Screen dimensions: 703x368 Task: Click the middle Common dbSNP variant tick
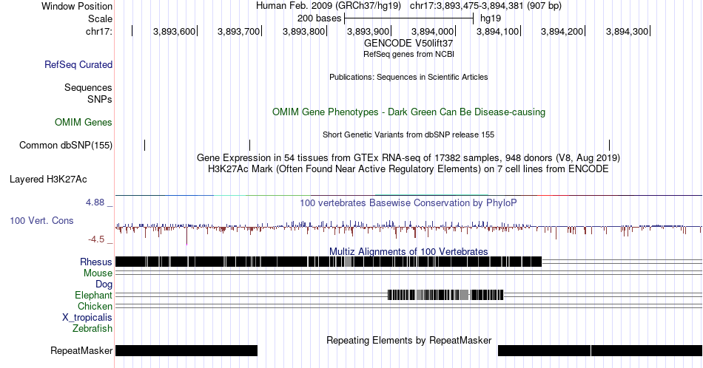coord(249,145)
